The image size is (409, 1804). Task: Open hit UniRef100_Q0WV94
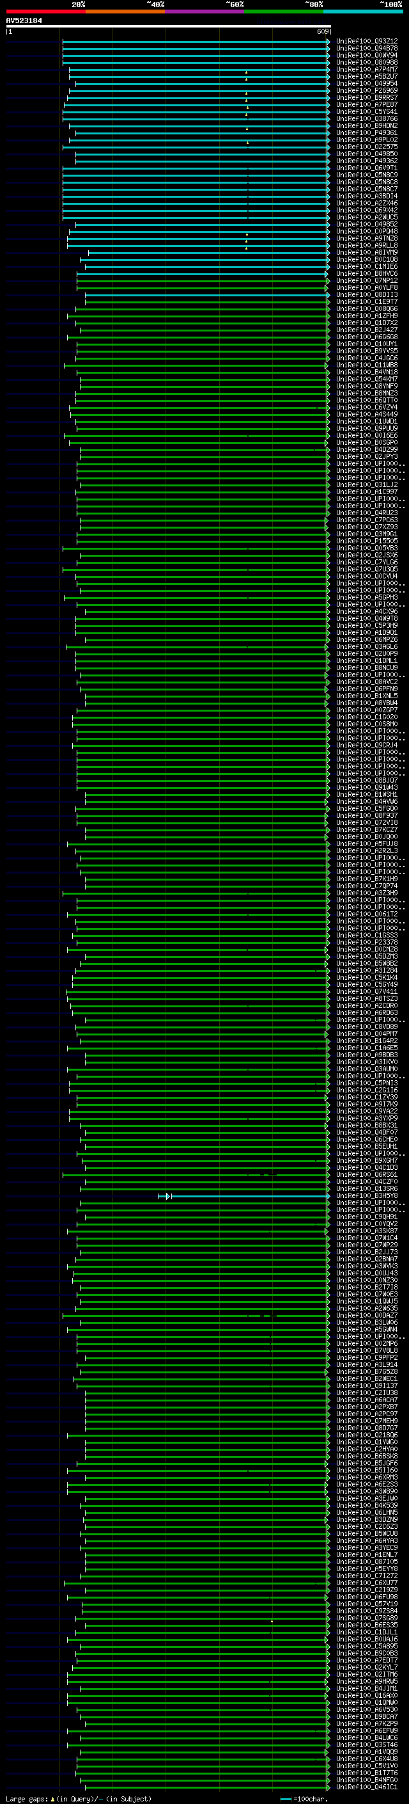(367, 55)
